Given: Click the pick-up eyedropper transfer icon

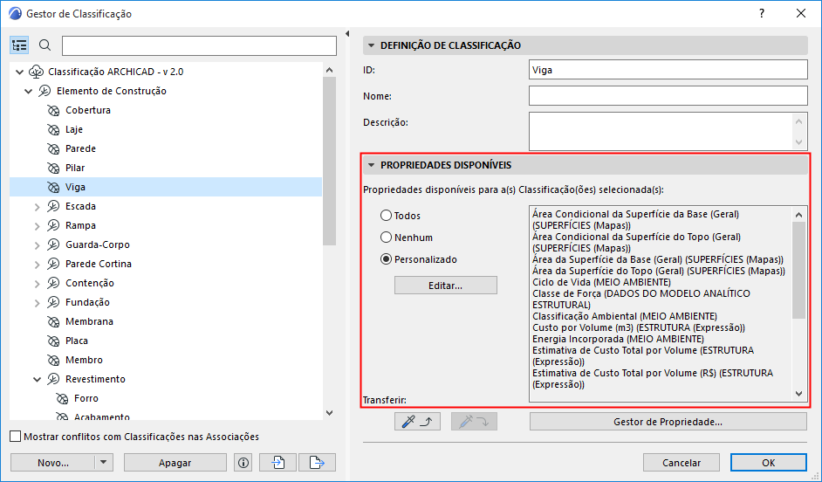Looking at the screenshot, I should (417, 422).
